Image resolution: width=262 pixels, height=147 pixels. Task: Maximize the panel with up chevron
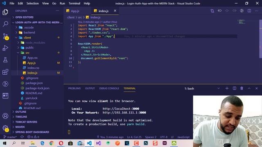[x=249, y=88]
